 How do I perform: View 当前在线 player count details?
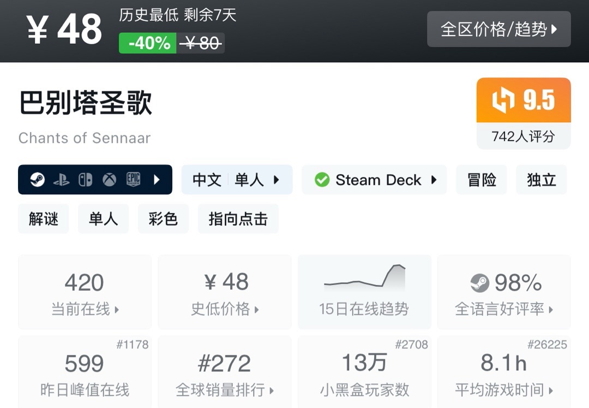[x=85, y=292]
